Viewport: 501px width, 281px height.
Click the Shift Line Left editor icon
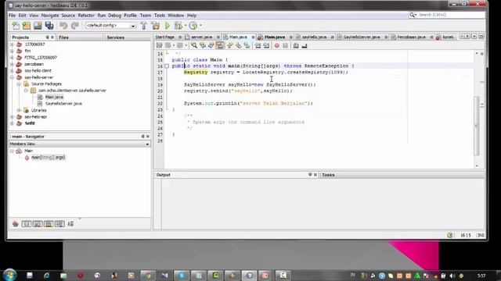click(x=258, y=45)
